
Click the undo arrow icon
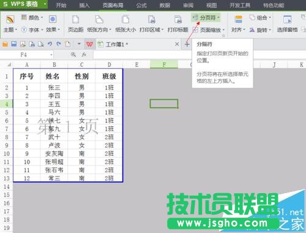(x=50, y=44)
